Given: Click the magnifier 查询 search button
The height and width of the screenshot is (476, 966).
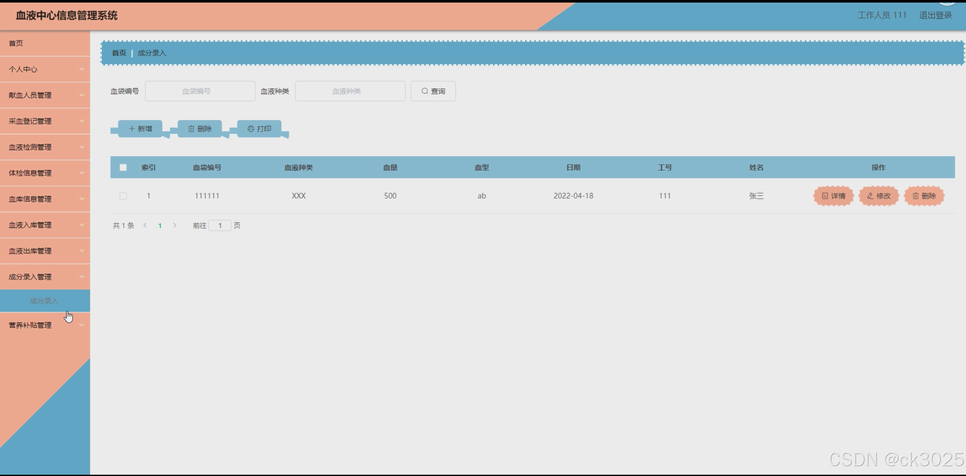Looking at the screenshot, I should point(433,91).
